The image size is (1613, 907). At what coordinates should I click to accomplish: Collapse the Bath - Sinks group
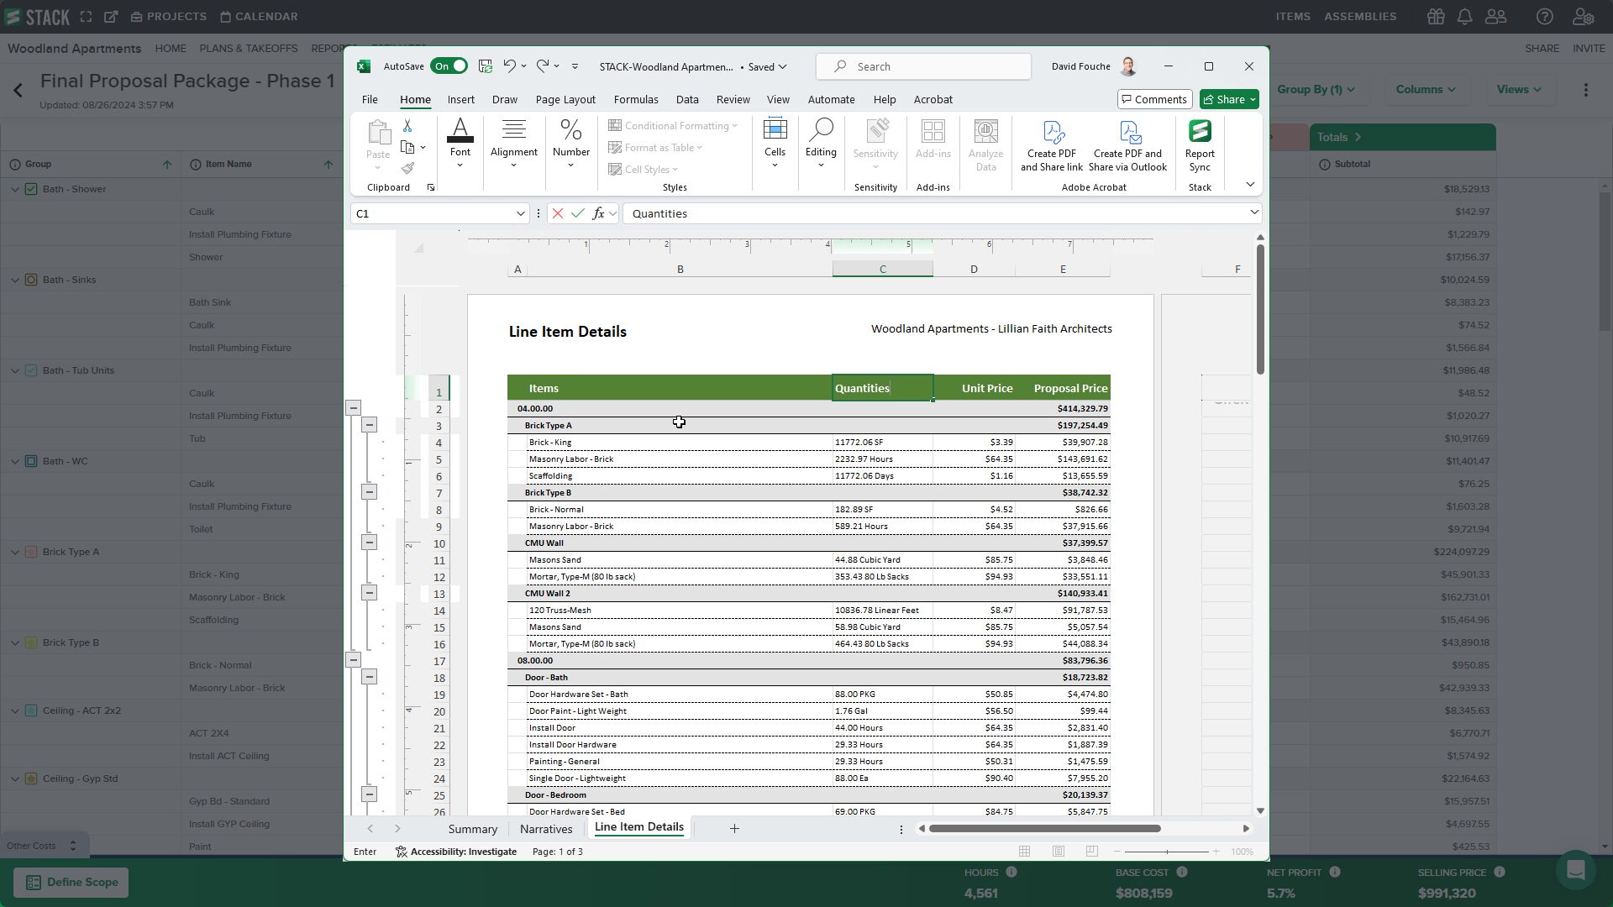[14, 280]
